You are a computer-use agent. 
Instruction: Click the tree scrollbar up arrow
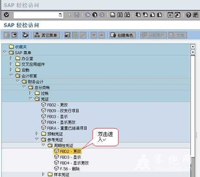point(193,47)
